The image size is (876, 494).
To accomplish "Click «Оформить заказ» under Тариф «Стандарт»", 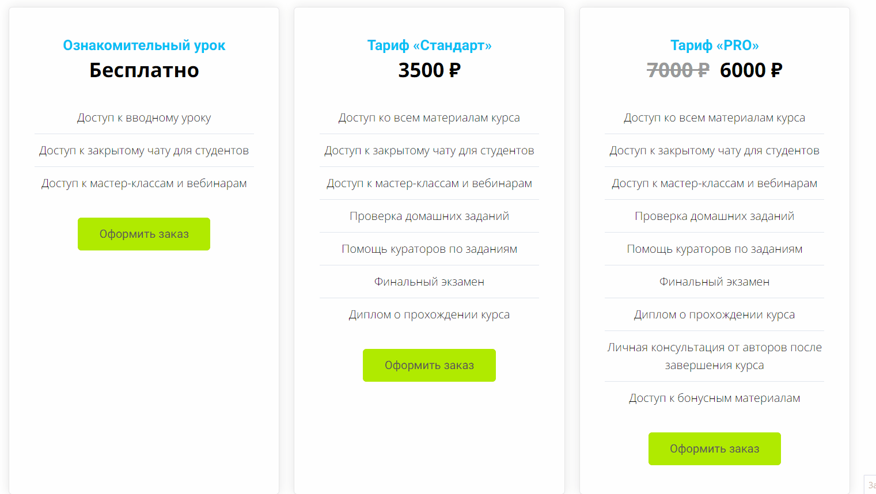I will click(x=428, y=364).
